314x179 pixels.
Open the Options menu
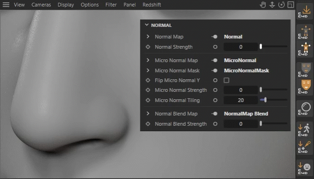click(x=90, y=5)
